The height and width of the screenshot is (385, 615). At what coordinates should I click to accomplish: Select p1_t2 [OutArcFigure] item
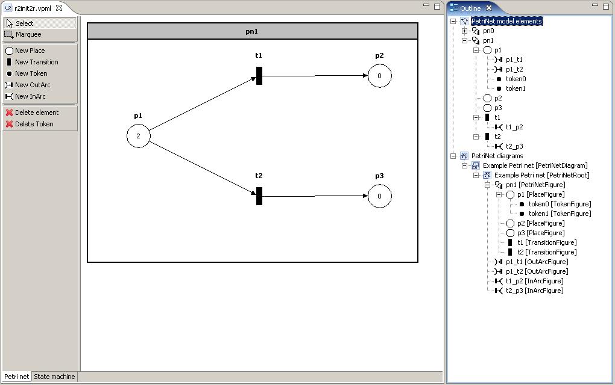point(537,271)
